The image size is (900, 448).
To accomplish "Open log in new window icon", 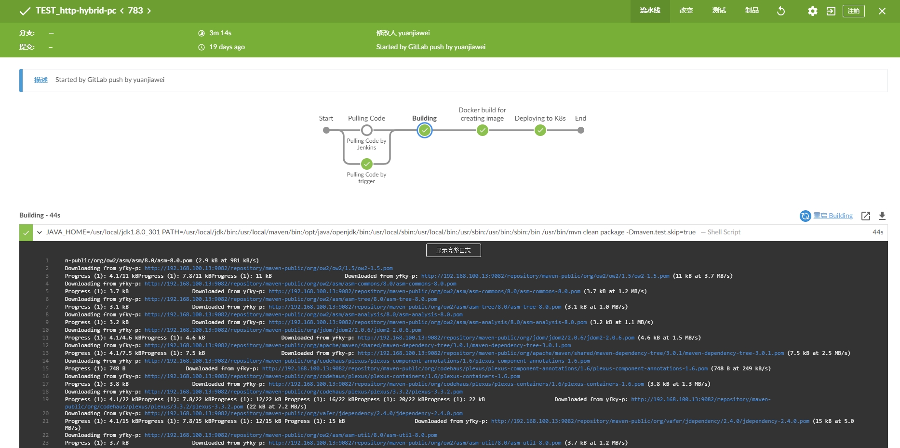I will tap(866, 216).
